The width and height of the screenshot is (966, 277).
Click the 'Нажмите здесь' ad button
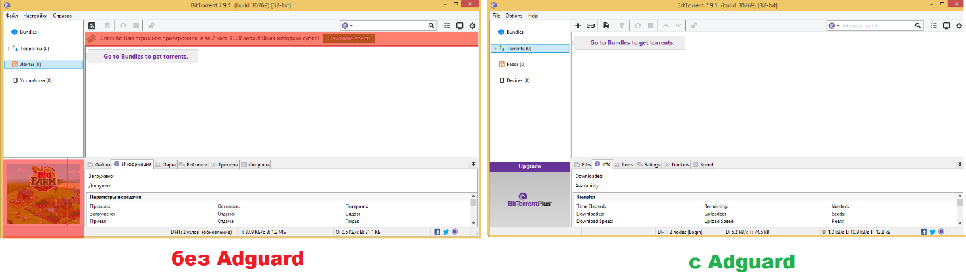coord(349,38)
